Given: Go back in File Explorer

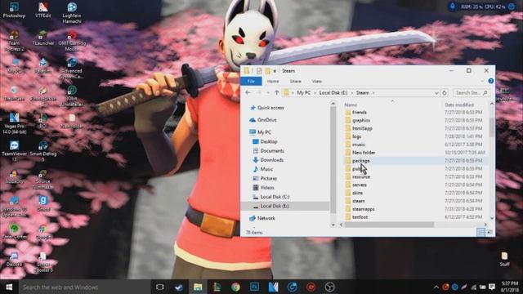Looking at the screenshot, I should 248,92.
